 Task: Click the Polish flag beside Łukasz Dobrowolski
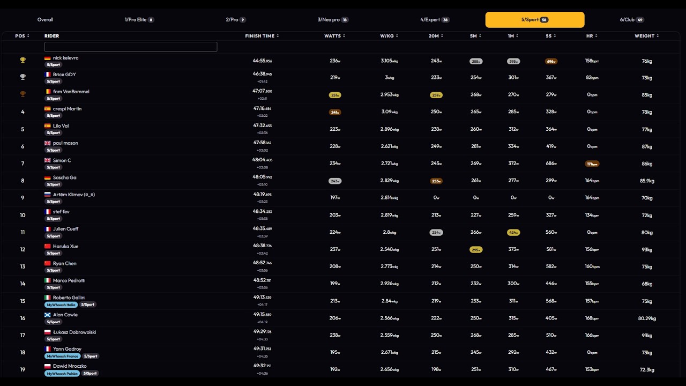pos(48,332)
